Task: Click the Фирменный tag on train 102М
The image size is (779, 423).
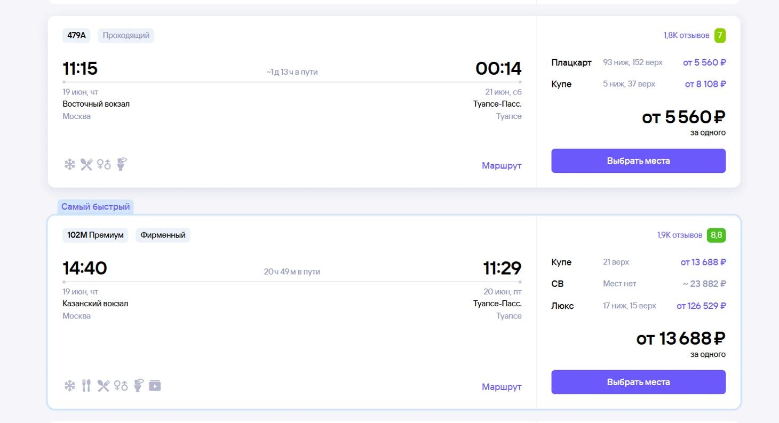Action: pyautogui.click(x=163, y=235)
